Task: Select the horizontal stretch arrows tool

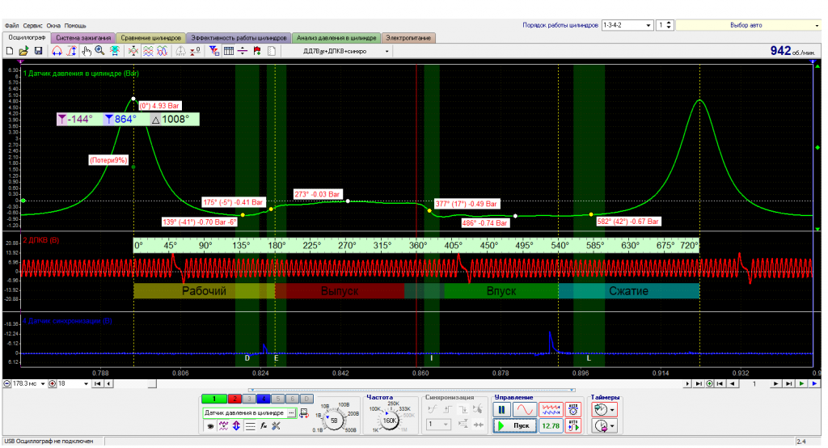Action: 57,51
